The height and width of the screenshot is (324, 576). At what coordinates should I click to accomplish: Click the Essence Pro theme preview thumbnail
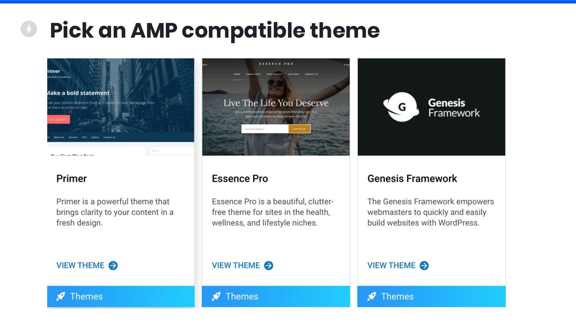(x=276, y=107)
